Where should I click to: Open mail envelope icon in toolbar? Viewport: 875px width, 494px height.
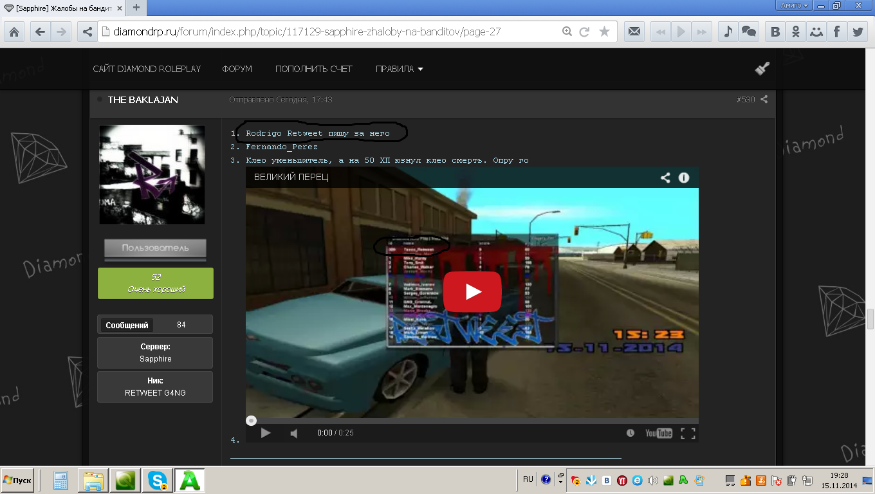coord(634,32)
